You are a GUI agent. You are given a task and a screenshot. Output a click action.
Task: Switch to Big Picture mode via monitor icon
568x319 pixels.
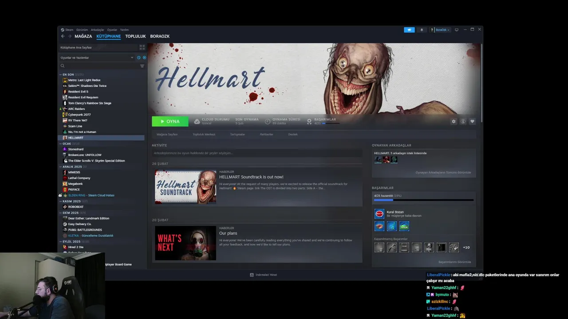(x=456, y=30)
